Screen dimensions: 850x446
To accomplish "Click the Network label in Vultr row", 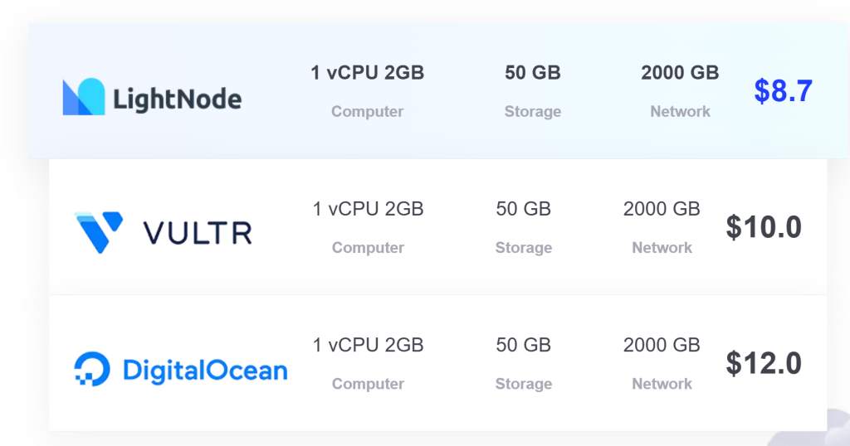I will 662,247.
